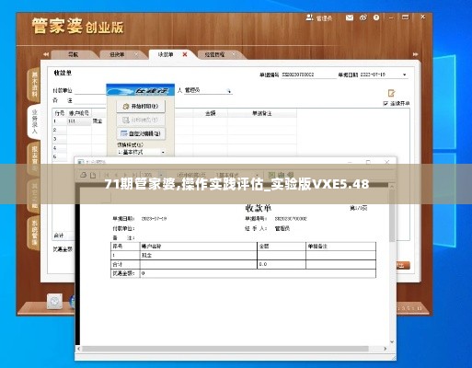Image resolution: width=472 pixels, height=368 pixels.
Task: Open the 单据日期 date dropdown
Action: click(405, 75)
